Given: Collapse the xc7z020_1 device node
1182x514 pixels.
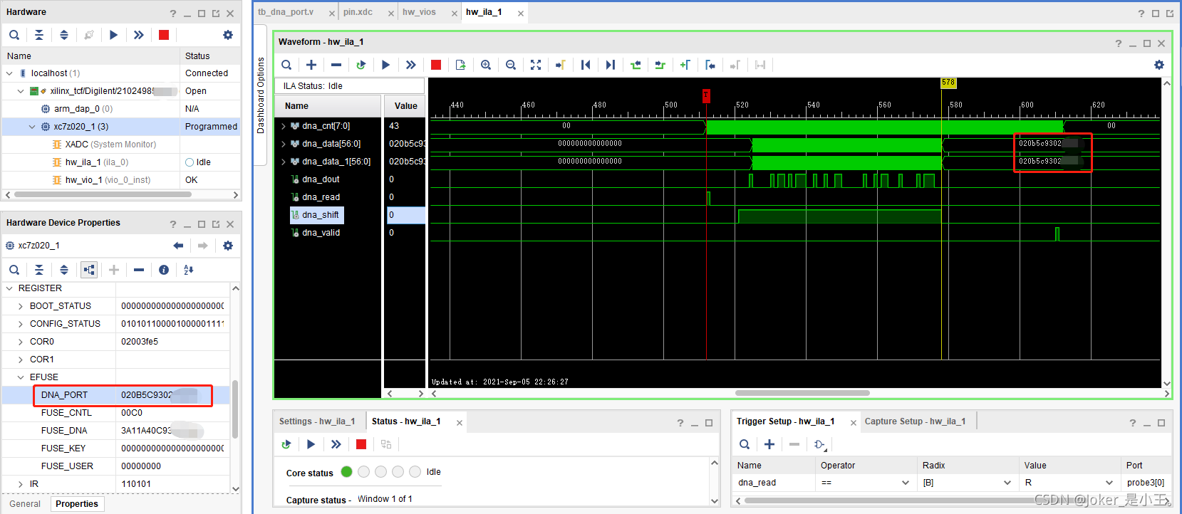Looking at the screenshot, I should (32, 127).
